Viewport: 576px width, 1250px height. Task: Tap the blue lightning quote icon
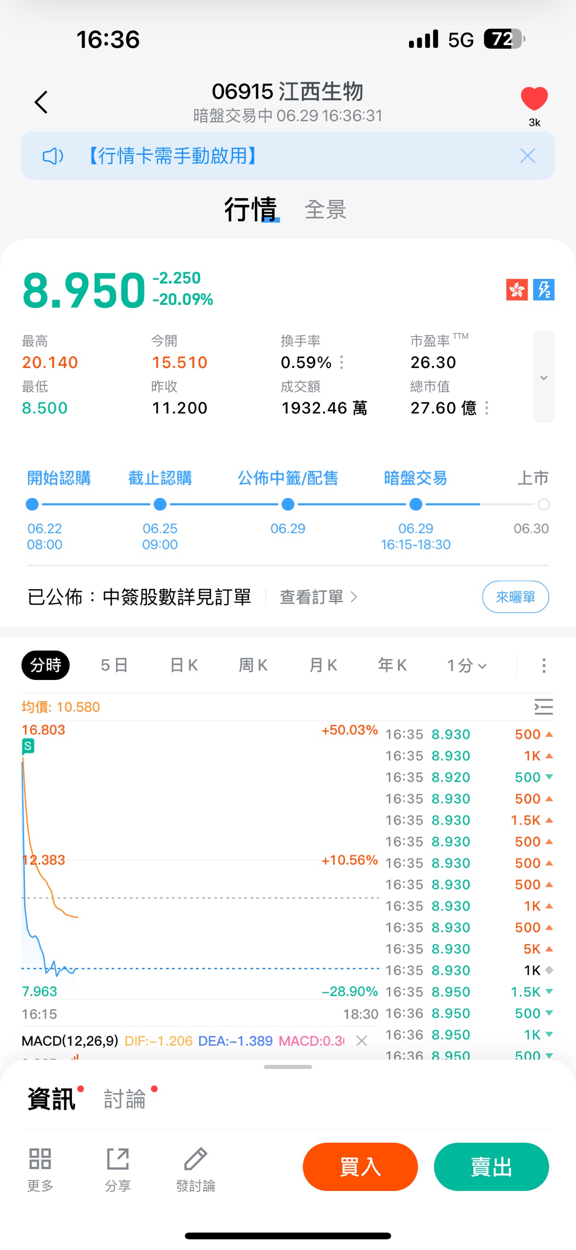point(543,290)
